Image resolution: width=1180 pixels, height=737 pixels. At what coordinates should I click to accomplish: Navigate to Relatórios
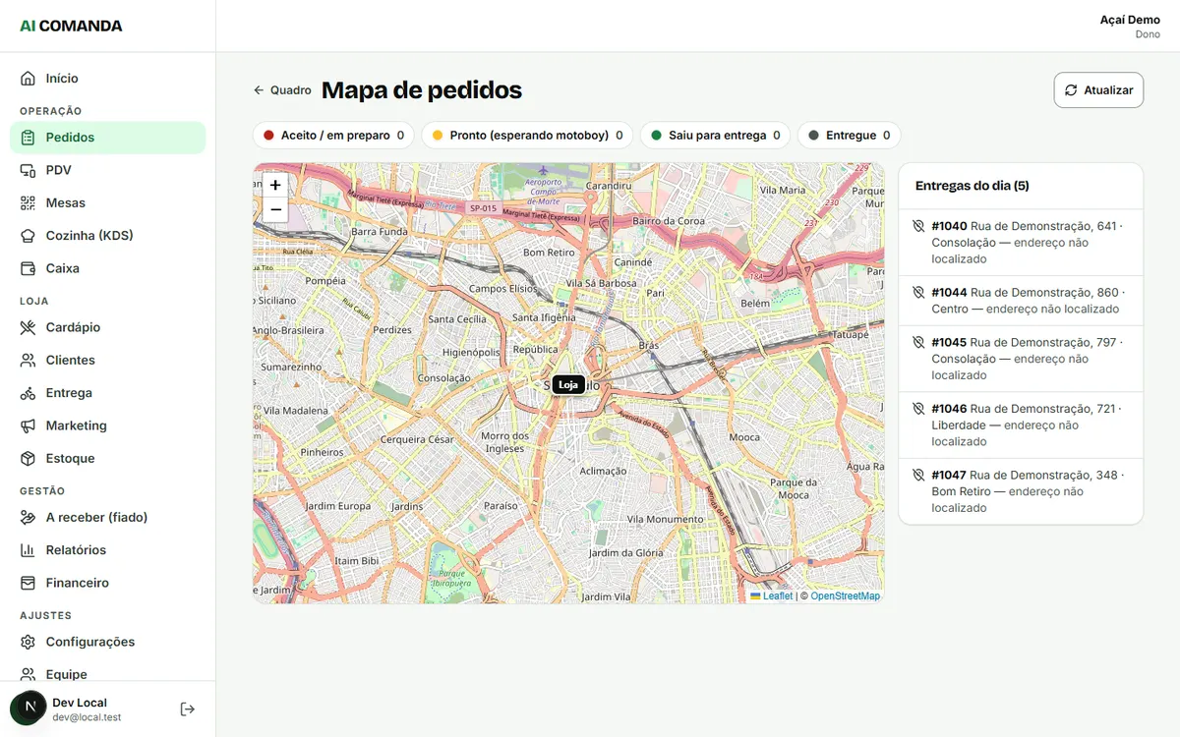[108, 550]
